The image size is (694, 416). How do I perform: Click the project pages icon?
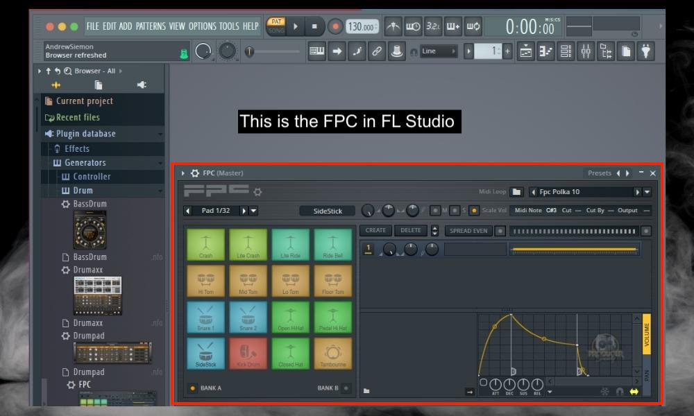626,51
